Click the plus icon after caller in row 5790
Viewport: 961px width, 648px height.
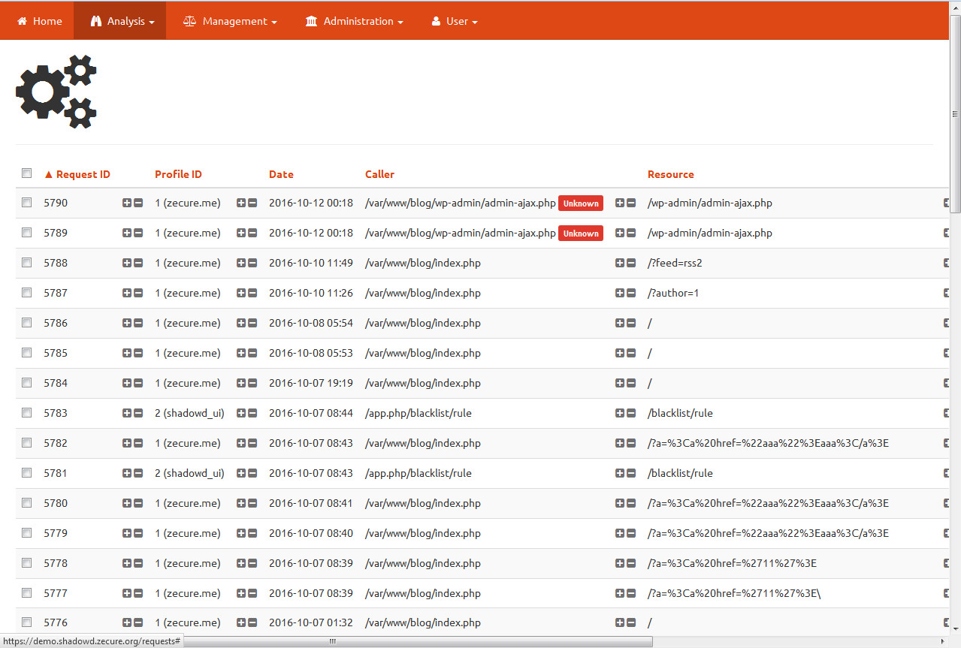pos(620,203)
